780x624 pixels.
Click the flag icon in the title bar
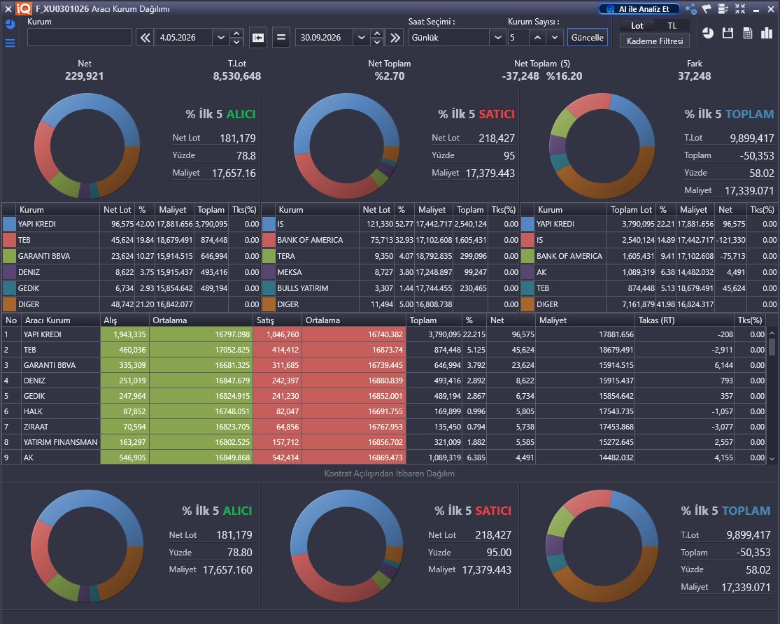click(707, 9)
